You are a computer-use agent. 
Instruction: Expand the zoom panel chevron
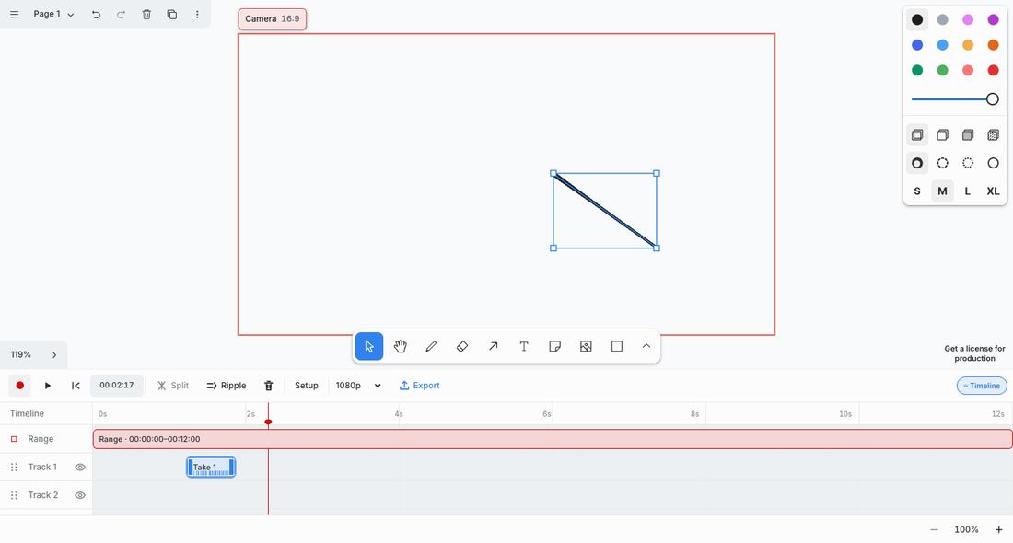(54, 354)
